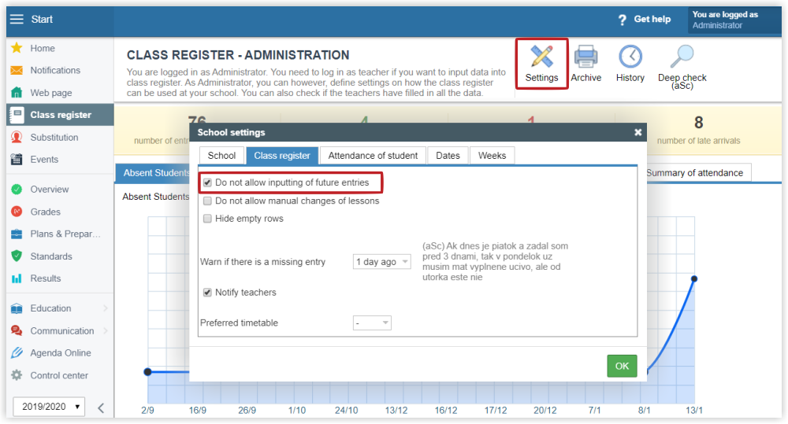Click the Class register icon
Screen dimensions: 788x424
coord(17,115)
